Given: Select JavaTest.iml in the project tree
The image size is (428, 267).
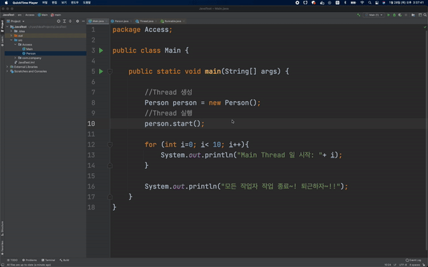Looking at the screenshot, I should (24, 63).
